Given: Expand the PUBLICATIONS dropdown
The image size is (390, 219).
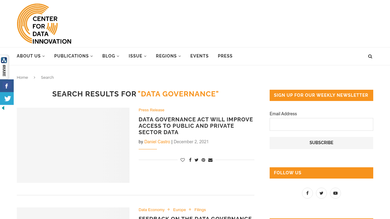Looking at the screenshot, I should [x=73, y=56].
